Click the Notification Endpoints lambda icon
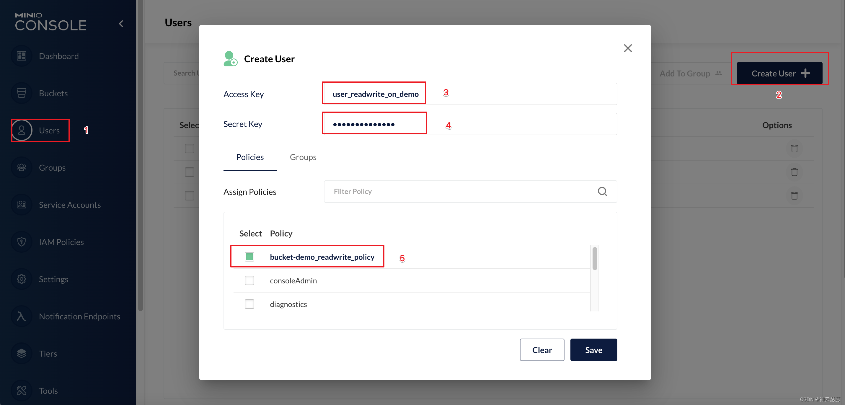 pos(22,316)
